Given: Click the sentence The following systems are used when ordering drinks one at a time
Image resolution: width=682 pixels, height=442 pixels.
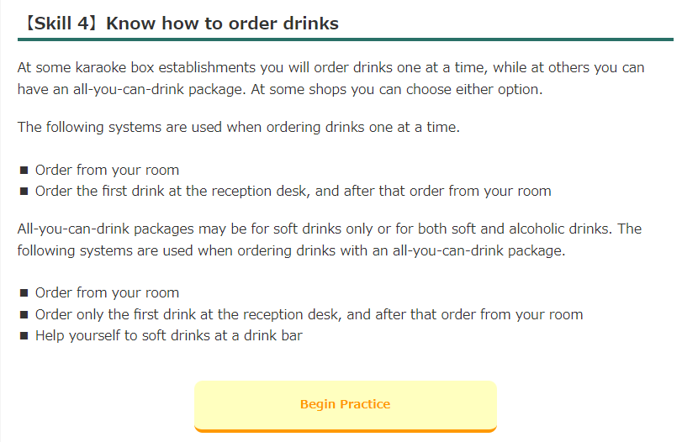Looking at the screenshot, I should click(238, 127).
